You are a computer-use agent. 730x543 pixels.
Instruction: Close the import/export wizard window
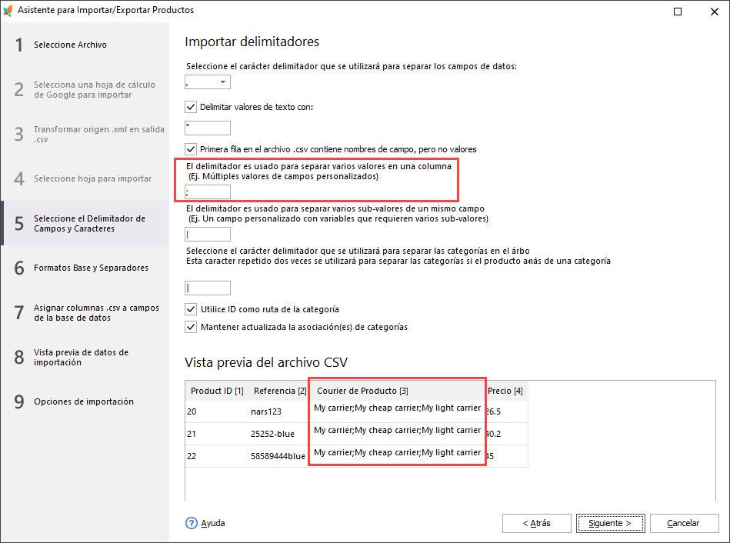(x=715, y=12)
